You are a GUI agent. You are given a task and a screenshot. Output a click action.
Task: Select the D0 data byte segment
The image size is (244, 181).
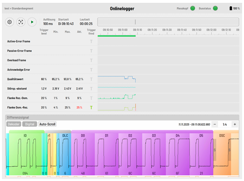pyautogui.click(x=83, y=154)
